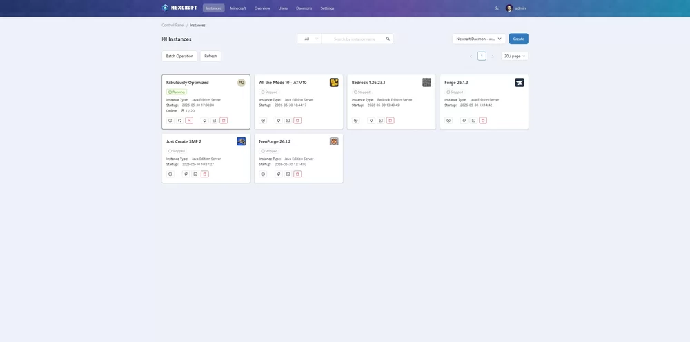Stop the Fabulously Optimized instance with power icon

click(170, 121)
